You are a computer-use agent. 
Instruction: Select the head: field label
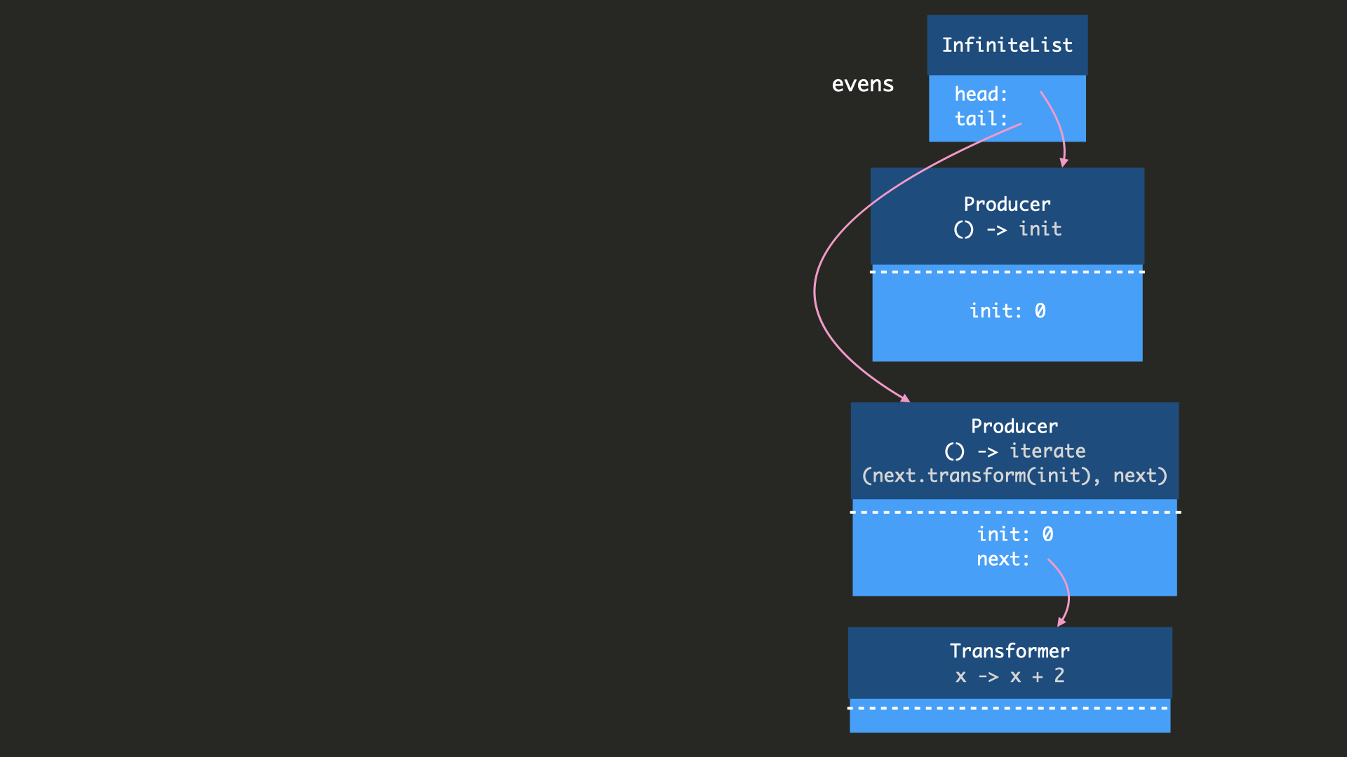[x=981, y=94]
